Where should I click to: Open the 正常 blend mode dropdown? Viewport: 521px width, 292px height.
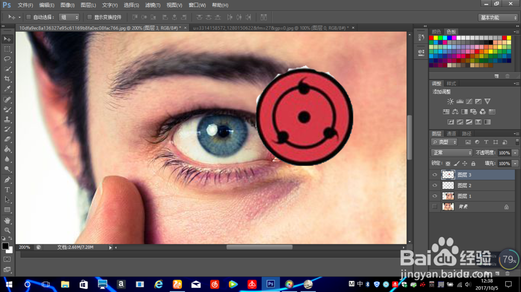(452, 153)
